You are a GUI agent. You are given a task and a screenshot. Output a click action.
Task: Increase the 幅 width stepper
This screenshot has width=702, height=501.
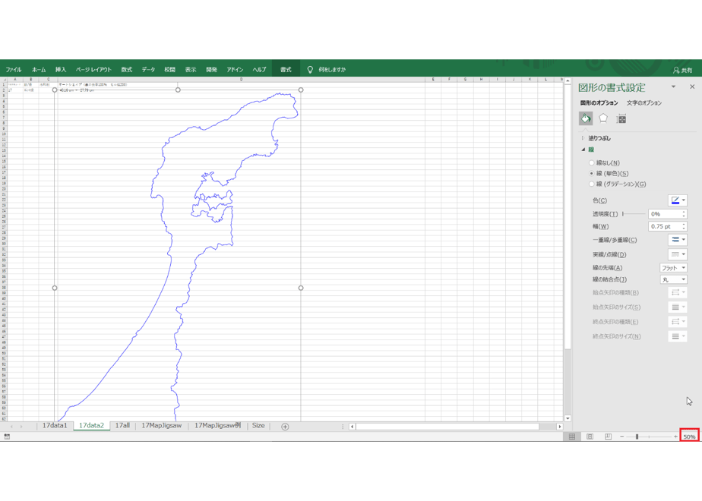tap(684, 224)
